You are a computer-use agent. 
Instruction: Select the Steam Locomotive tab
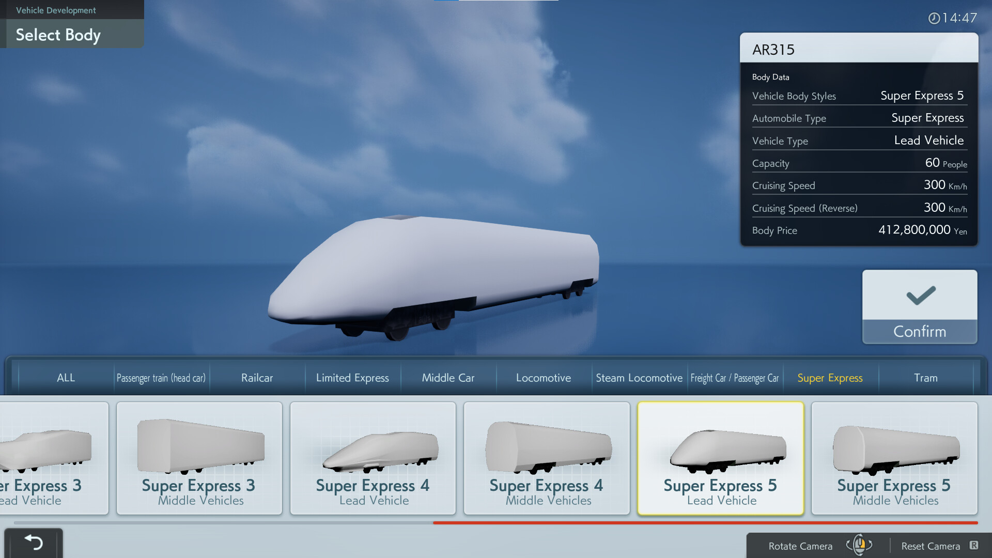tap(640, 378)
